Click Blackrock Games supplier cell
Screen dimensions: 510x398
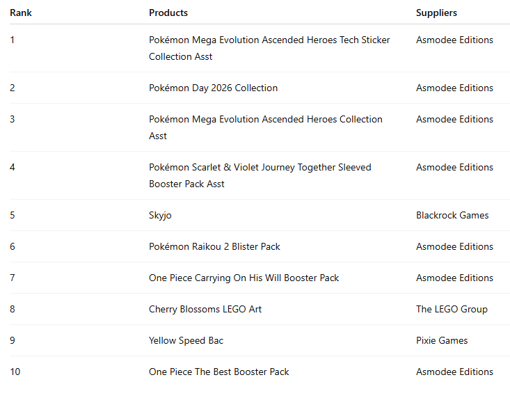coord(452,215)
